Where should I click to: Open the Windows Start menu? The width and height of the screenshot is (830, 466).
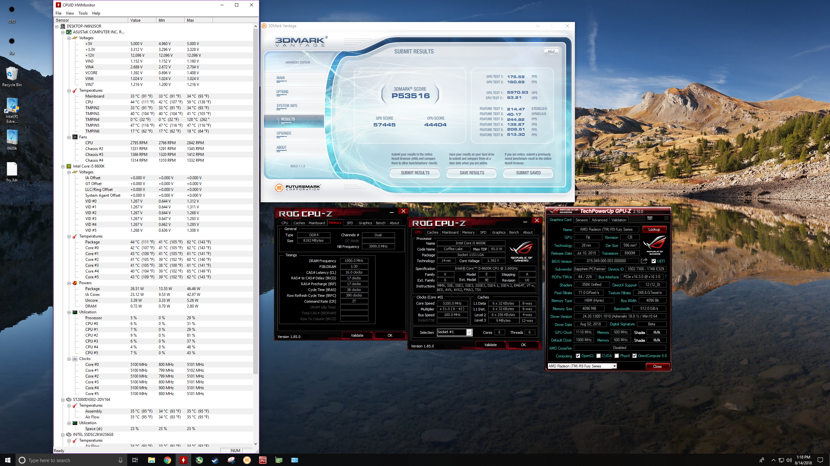[x=8, y=460]
